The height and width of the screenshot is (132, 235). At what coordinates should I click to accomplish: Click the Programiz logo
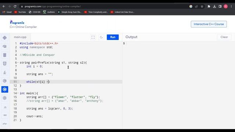coord(17,22)
